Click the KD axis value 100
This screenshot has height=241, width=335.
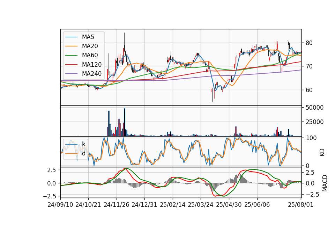tap(311, 138)
